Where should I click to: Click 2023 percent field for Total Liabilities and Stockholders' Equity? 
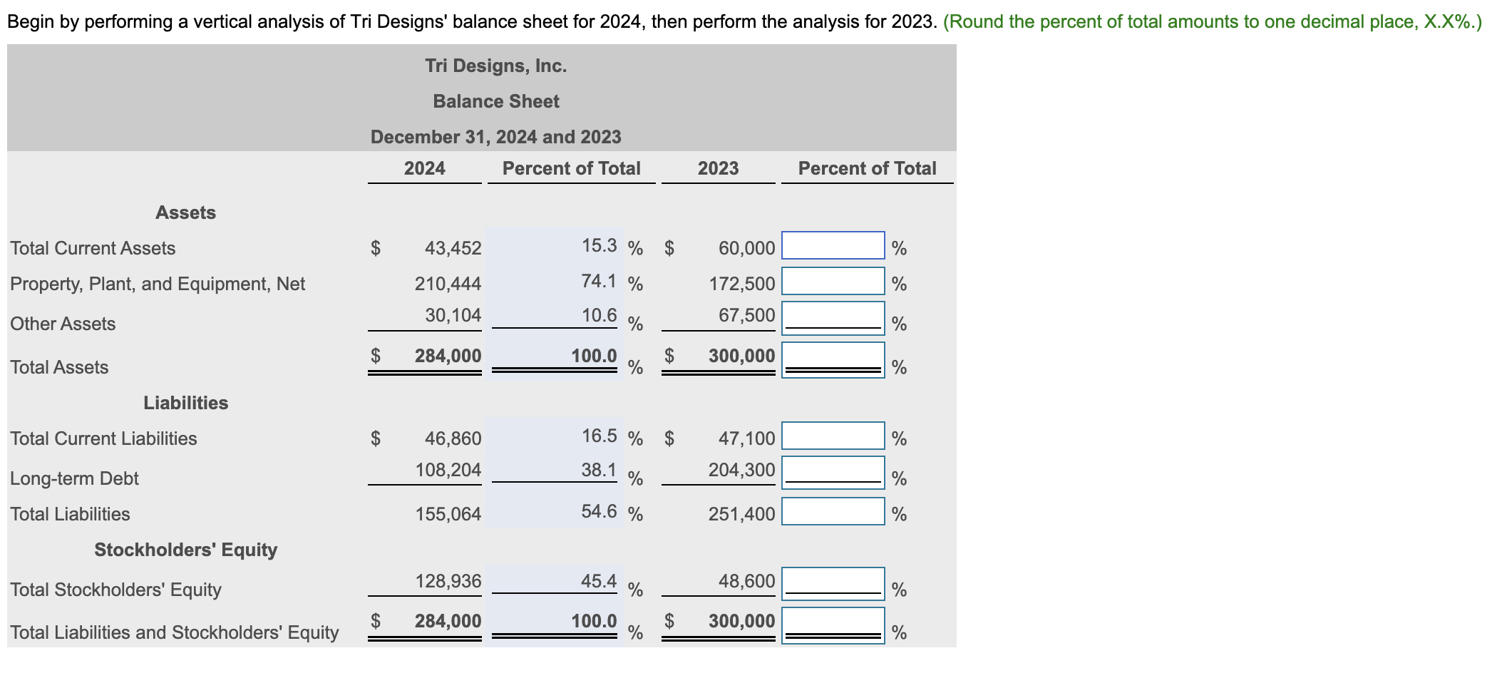[x=833, y=625]
